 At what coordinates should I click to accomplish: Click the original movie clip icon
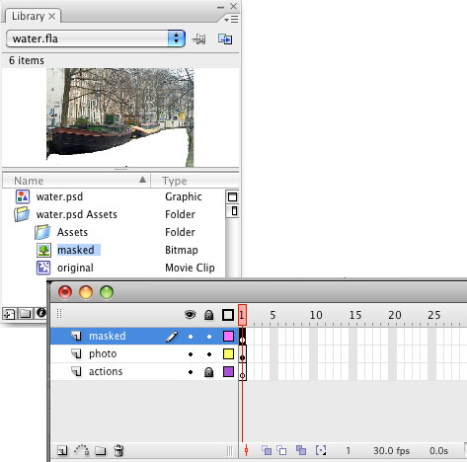tap(43, 268)
